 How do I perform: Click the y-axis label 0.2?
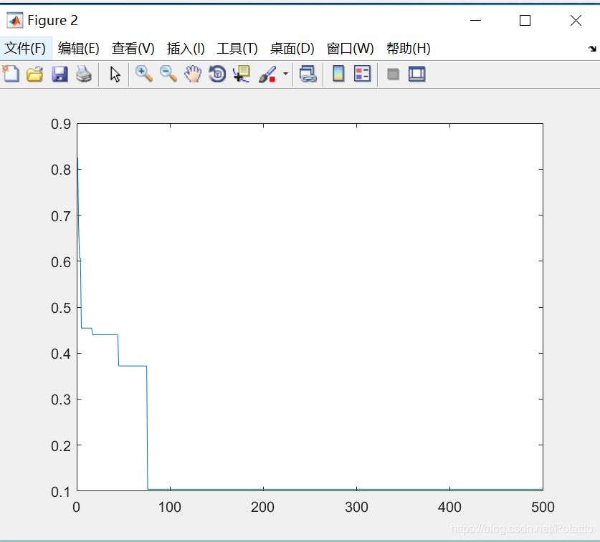click(61, 445)
